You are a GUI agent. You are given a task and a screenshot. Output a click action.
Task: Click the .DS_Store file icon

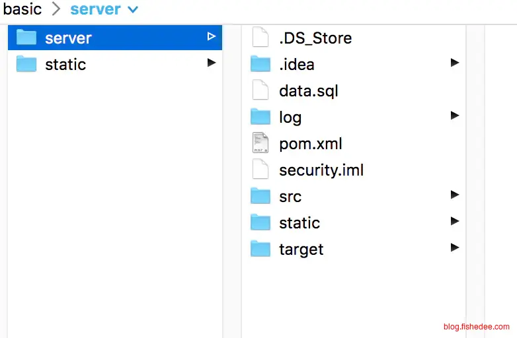click(260, 38)
